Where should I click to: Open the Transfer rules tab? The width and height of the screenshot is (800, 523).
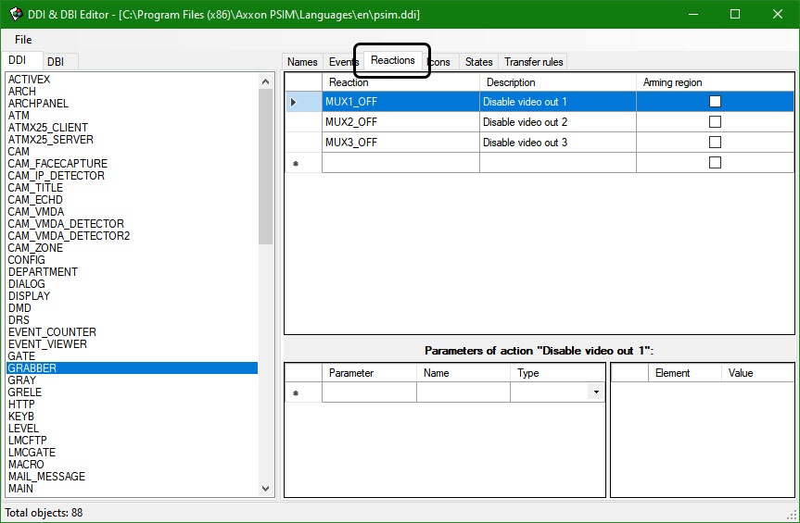coord(533,62)
